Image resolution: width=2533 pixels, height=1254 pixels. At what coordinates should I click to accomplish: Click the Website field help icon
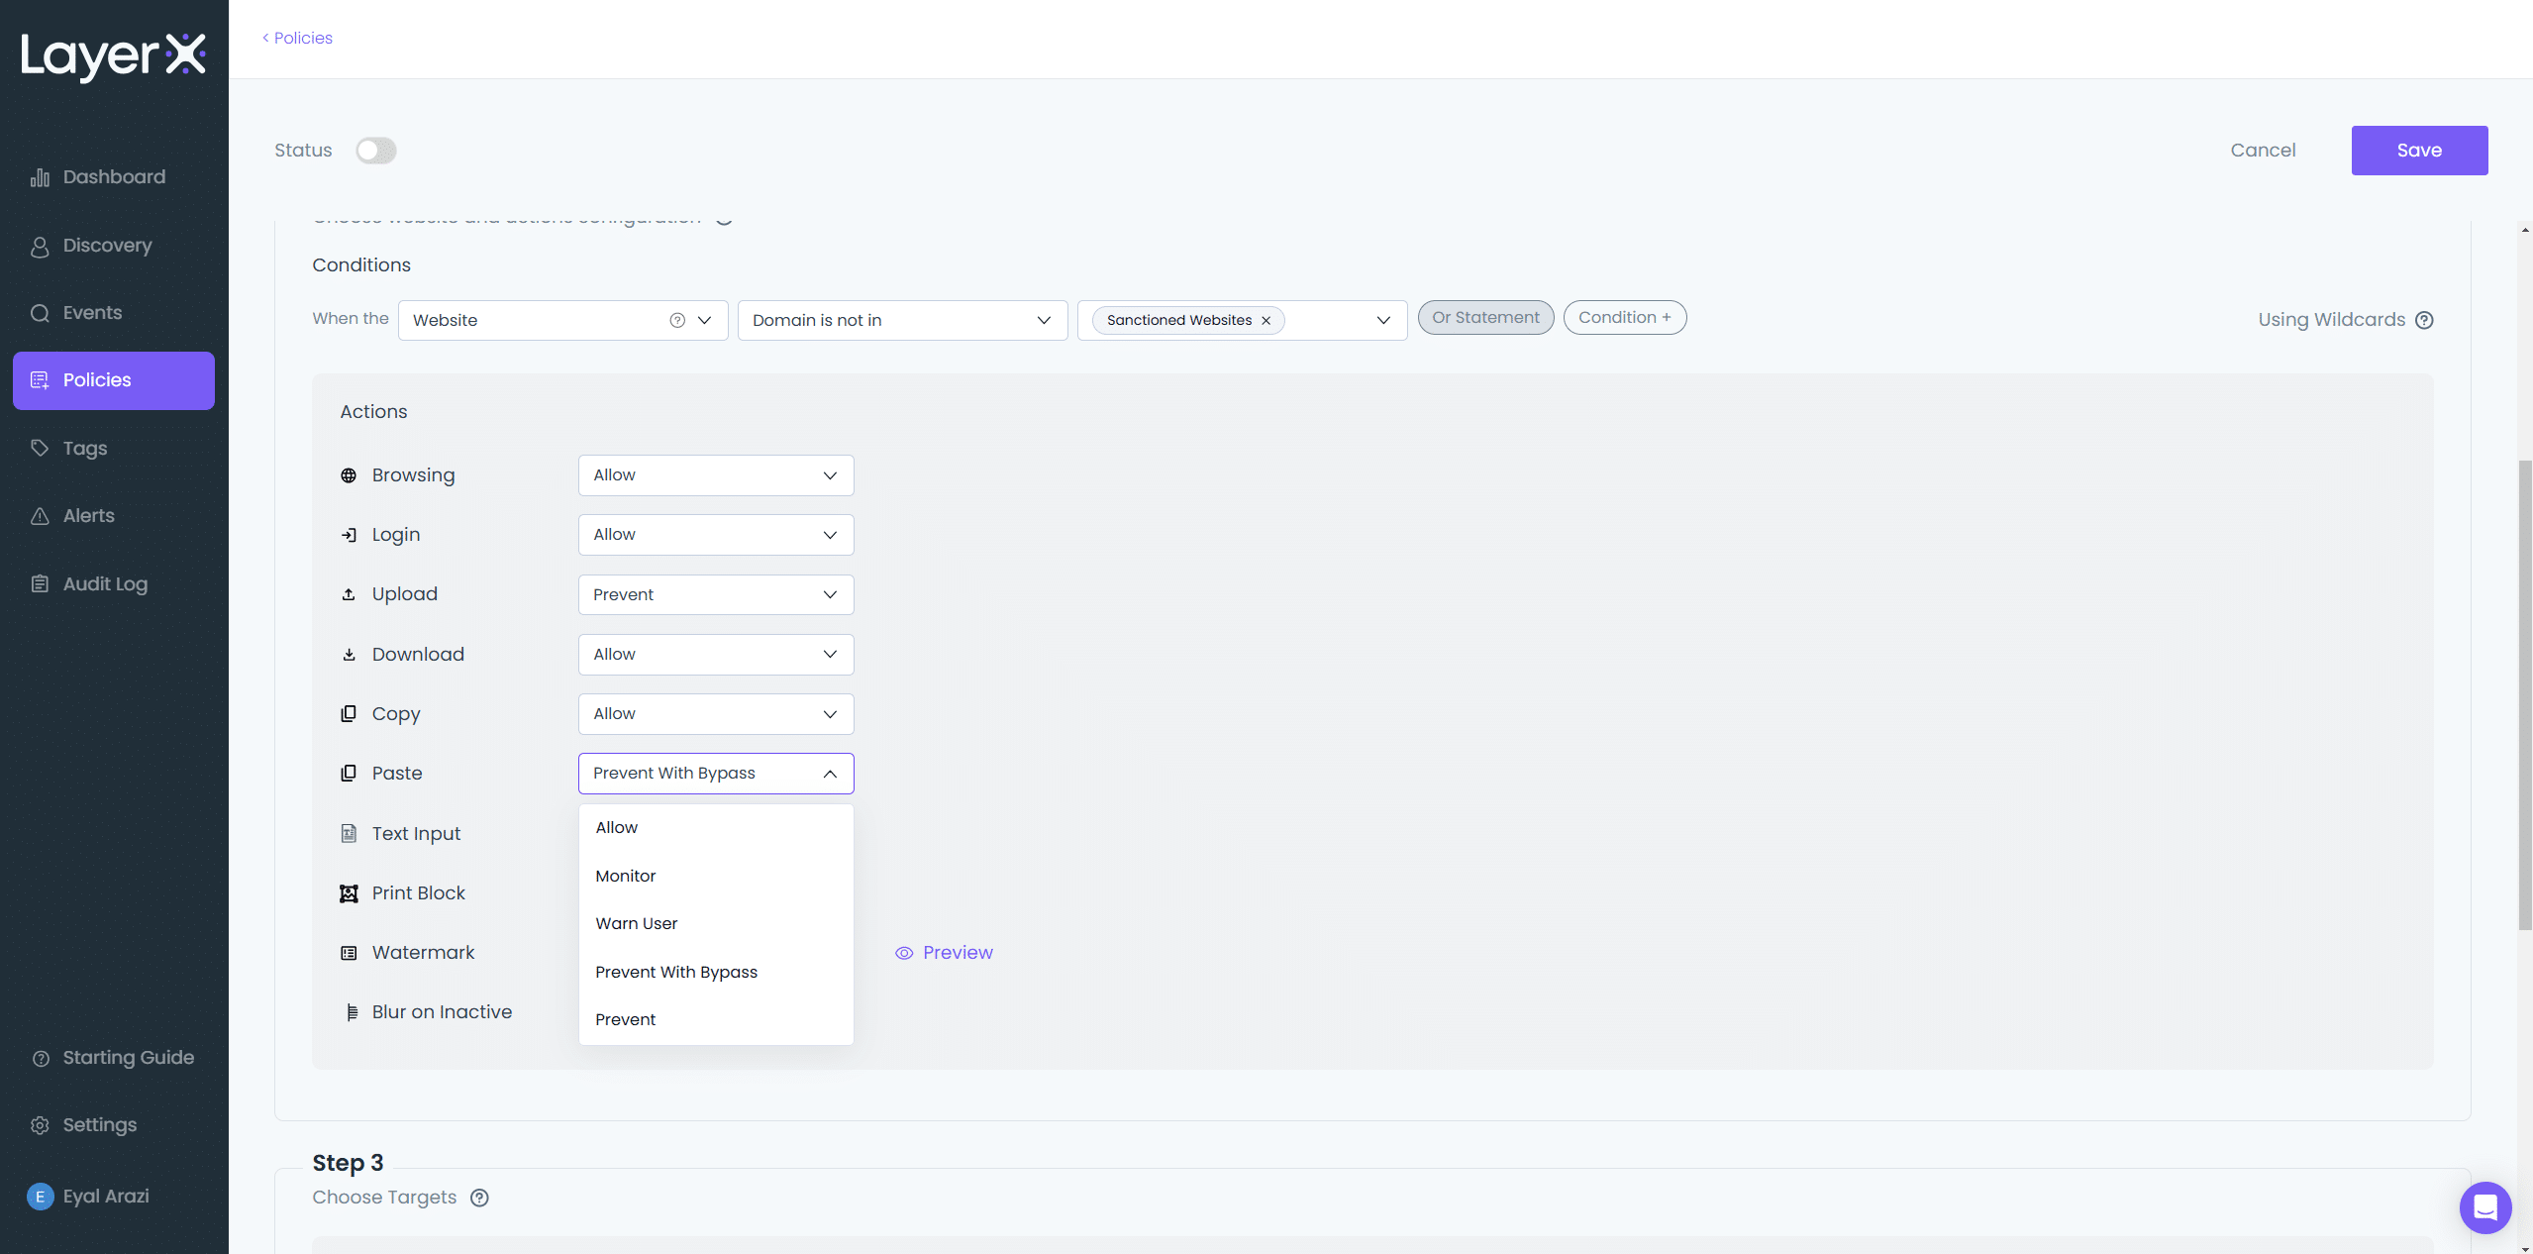[x=677, y=321]
